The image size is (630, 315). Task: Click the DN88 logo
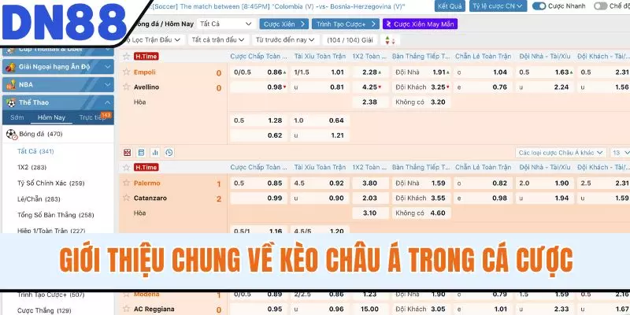(x=65, y=22)
